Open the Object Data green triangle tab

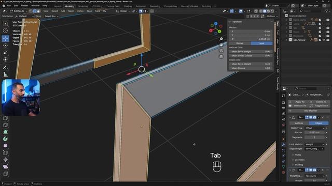pos(284,167)
